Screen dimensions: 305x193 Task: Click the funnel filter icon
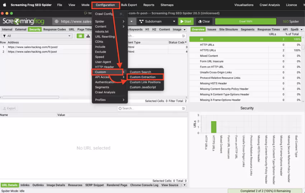(4, 36)
